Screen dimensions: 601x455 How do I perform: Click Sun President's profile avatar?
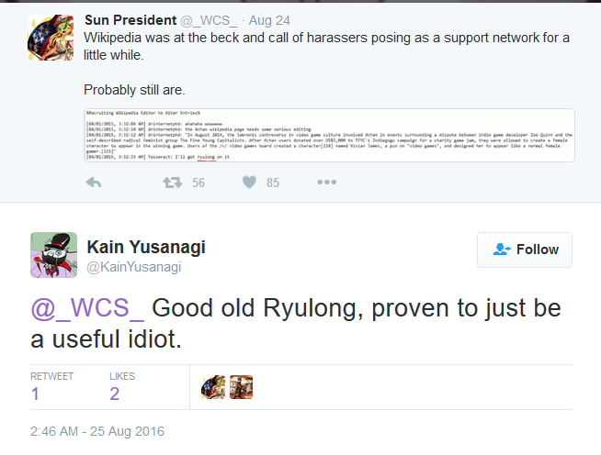pyautogui.click(x=51, y=38)
